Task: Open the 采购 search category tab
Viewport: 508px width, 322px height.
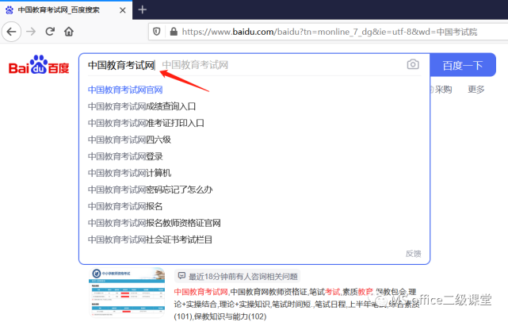Action: 443,90
